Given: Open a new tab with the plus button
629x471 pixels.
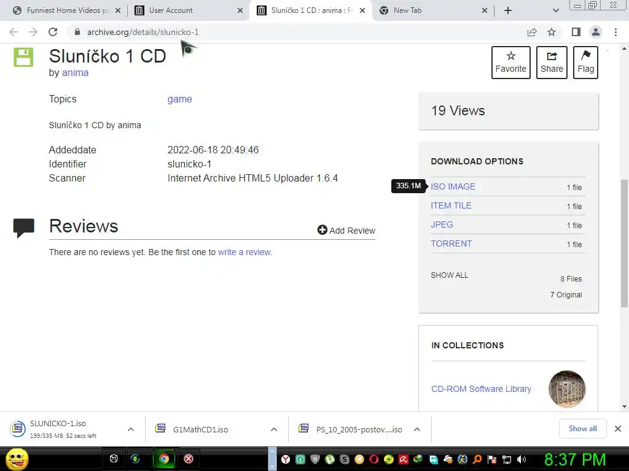Looking at the screenshot, I should pyautogui.click(x=508, y=10).
